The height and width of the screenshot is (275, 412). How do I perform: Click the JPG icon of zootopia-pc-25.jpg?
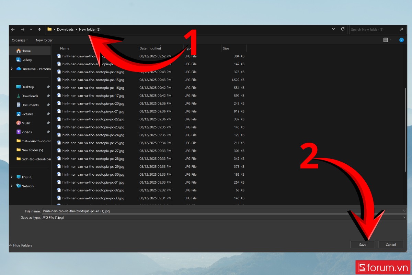59,143
